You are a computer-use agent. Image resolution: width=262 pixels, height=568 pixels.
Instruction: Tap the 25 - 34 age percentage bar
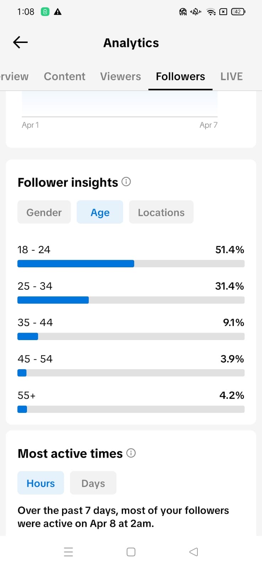(131, 300)
